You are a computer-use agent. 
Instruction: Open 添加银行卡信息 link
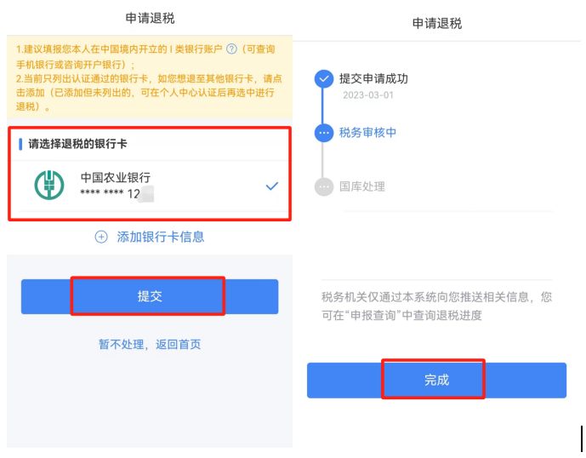[161, 237]
